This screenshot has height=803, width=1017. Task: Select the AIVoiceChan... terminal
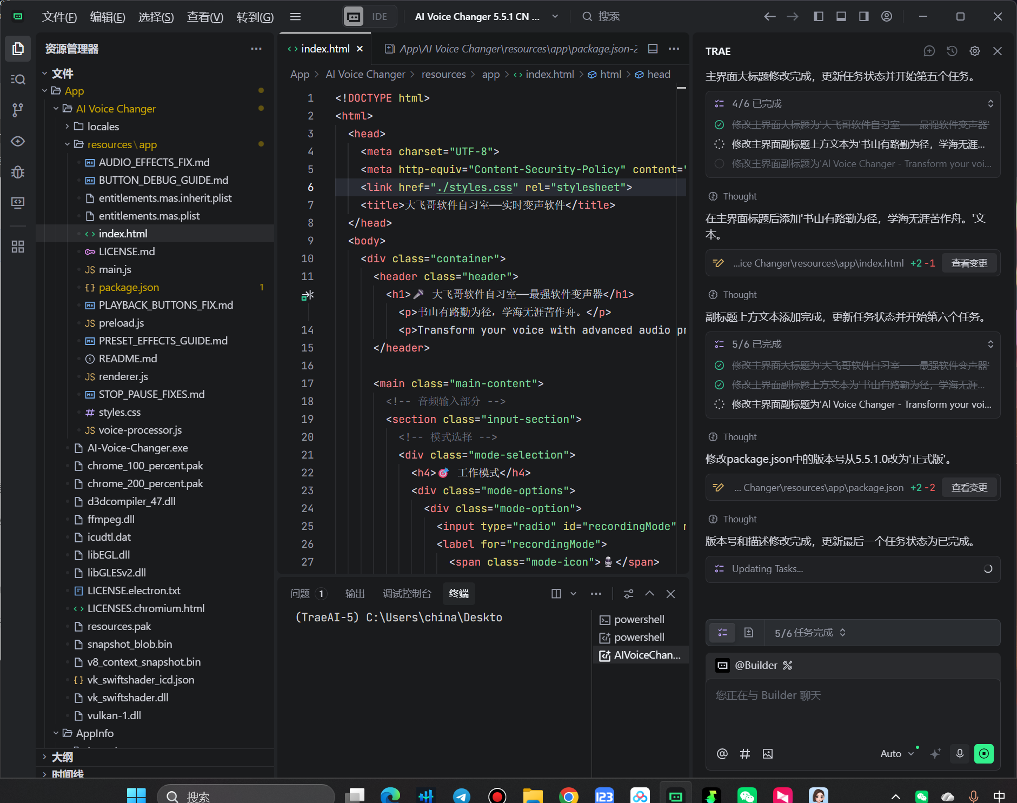click(641, 655)
